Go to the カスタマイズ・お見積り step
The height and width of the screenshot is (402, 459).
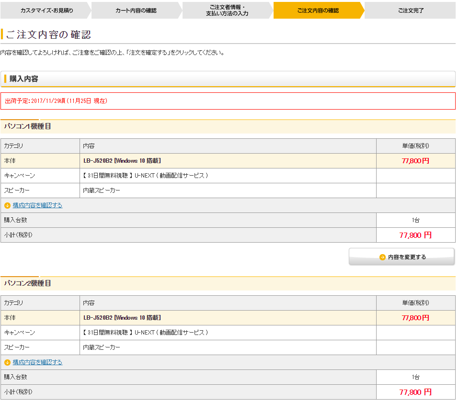coord(46,10)
